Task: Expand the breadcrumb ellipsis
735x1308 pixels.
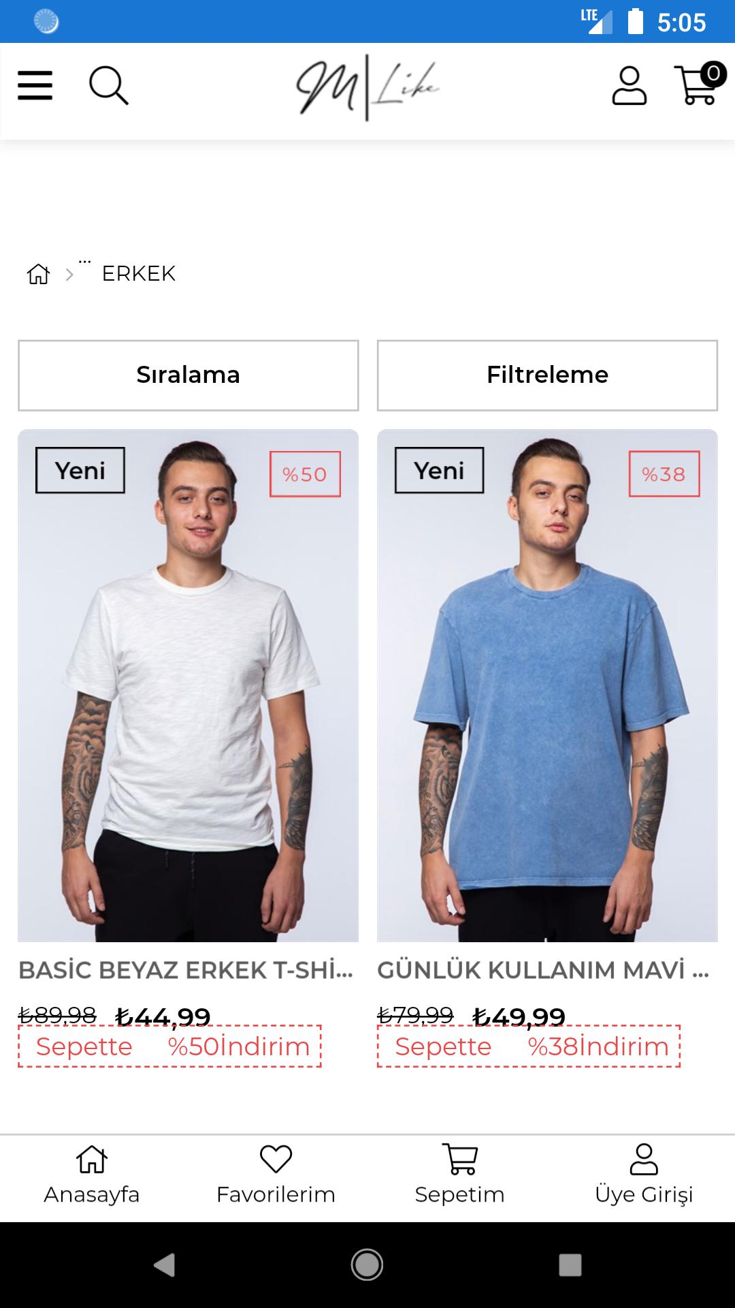Action: coord(84,262)
